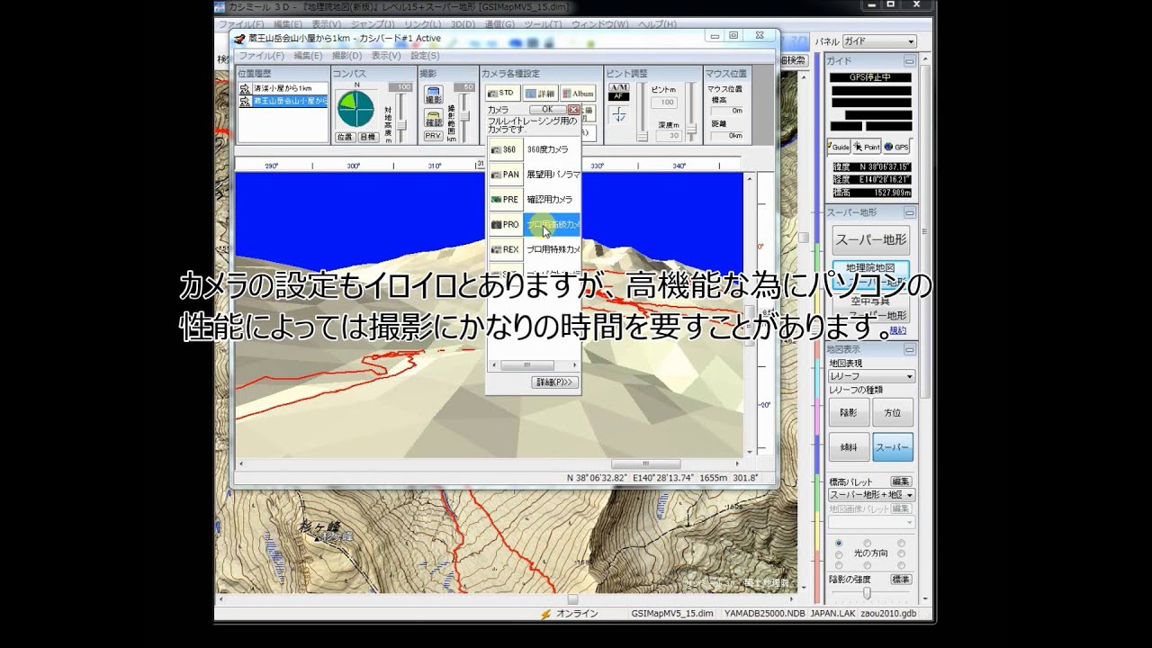
Task: Open Kashbird ファイル(F) menu
Action: [x=261, y=56]
